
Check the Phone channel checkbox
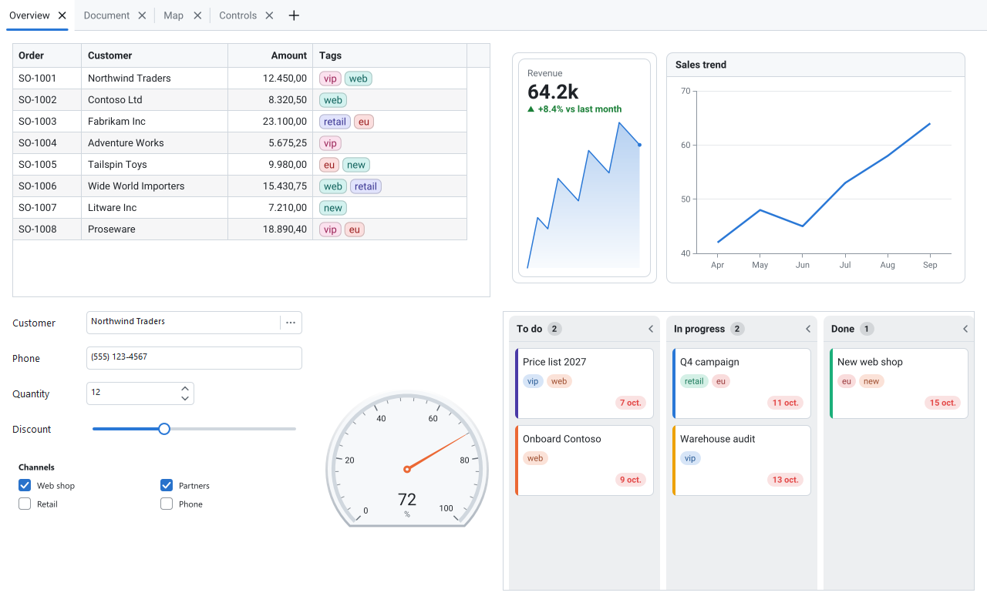pyautogui.click(x=167, y=504)
